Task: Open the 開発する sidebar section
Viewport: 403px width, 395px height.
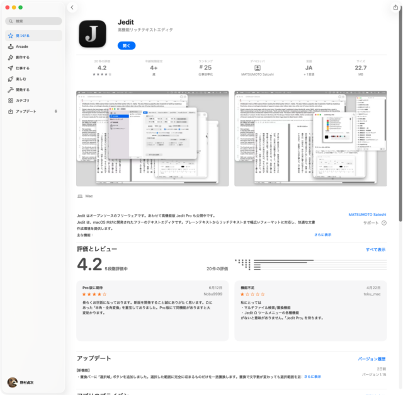Action: point(33,89)
